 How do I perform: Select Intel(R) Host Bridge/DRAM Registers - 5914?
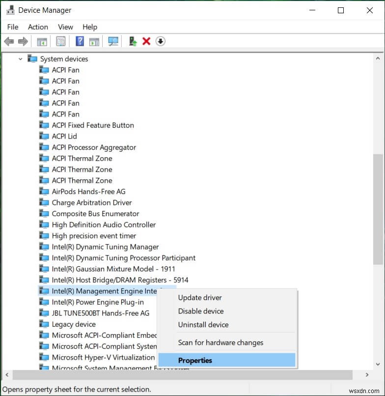(x=120, y=280)
